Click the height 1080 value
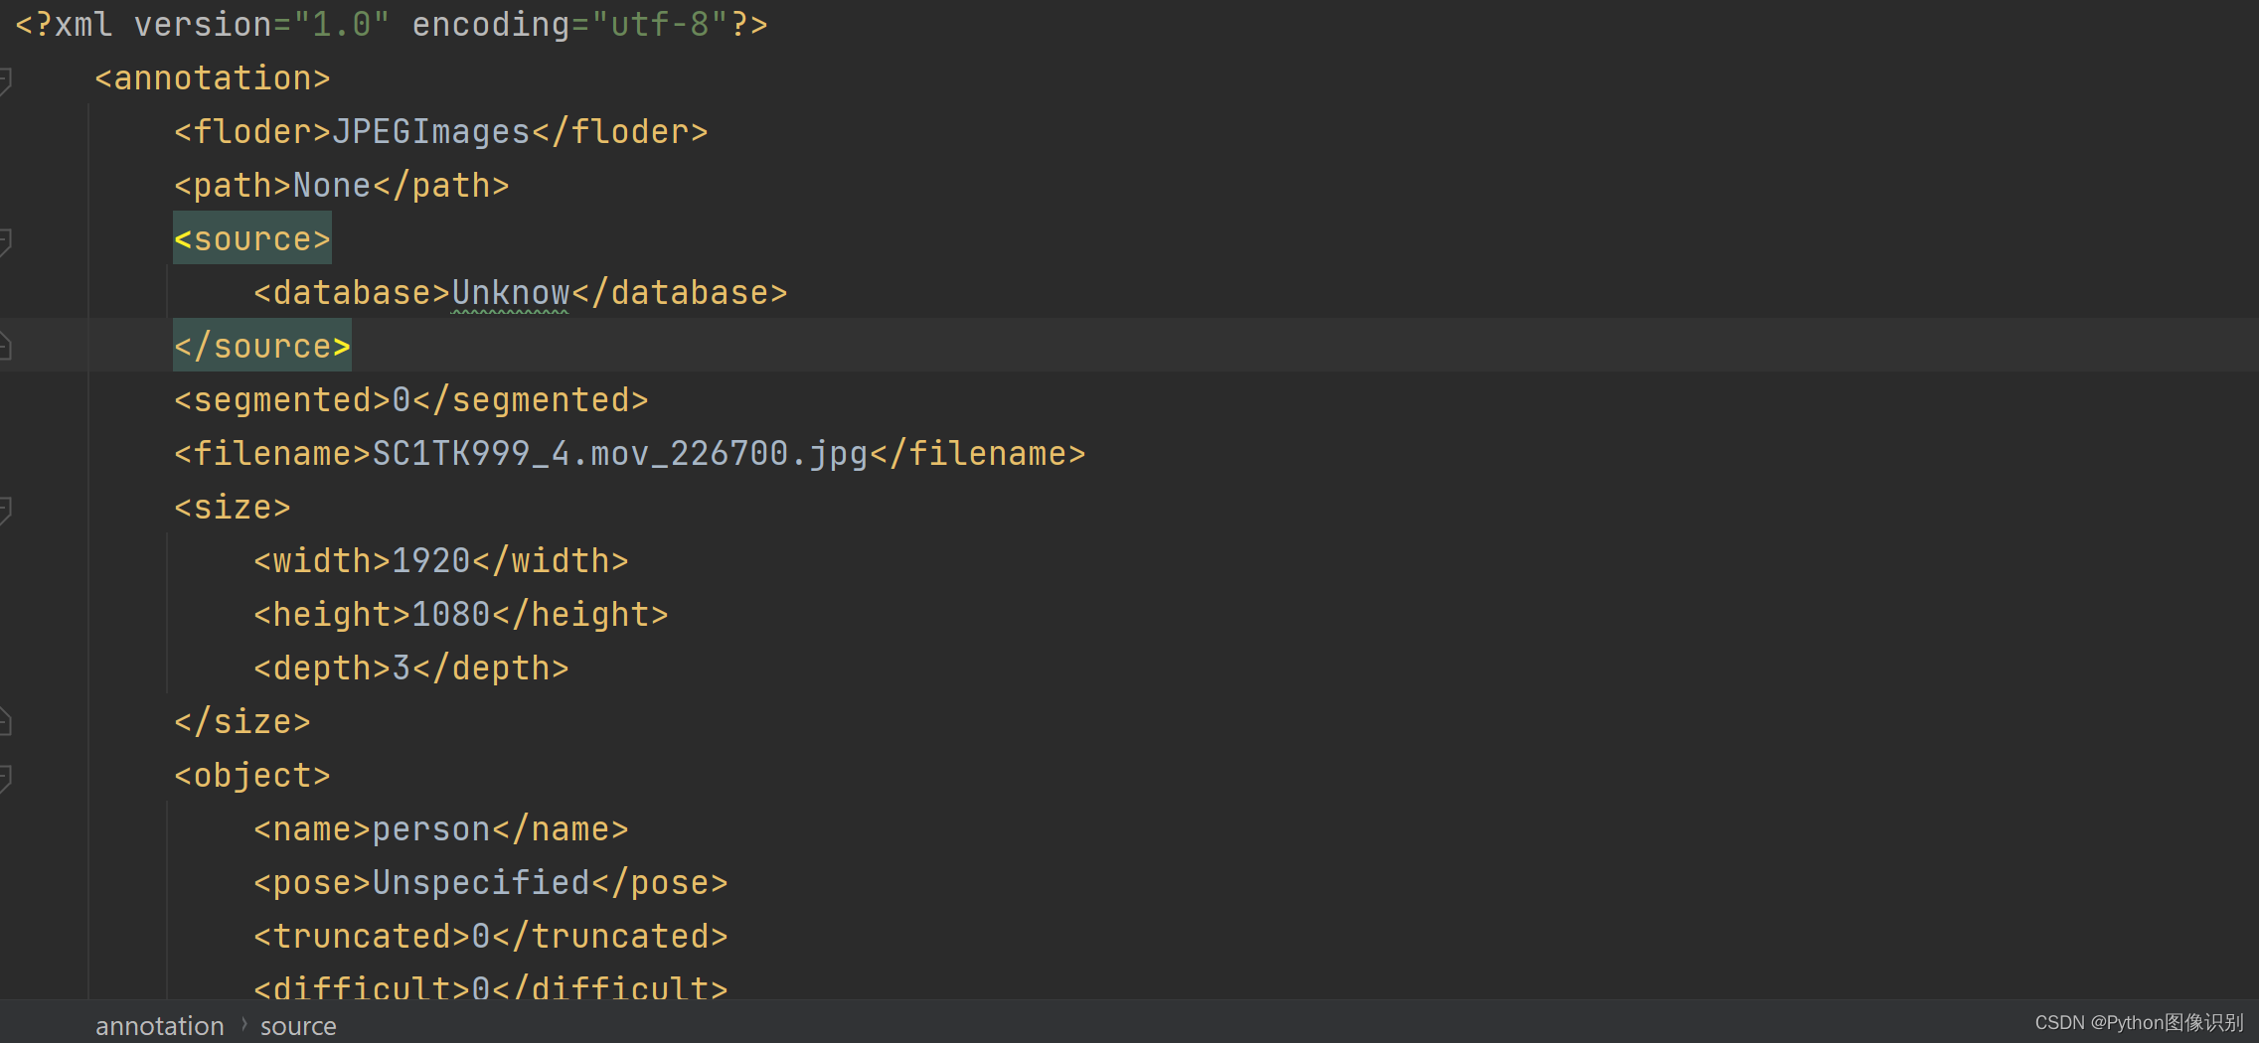This screenshot has width=2259, height=1043. (451, 615)
